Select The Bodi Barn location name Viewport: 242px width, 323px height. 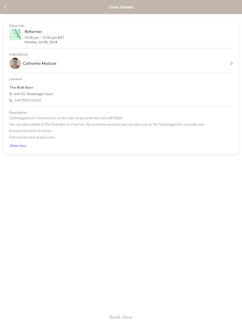click(21, 87)
